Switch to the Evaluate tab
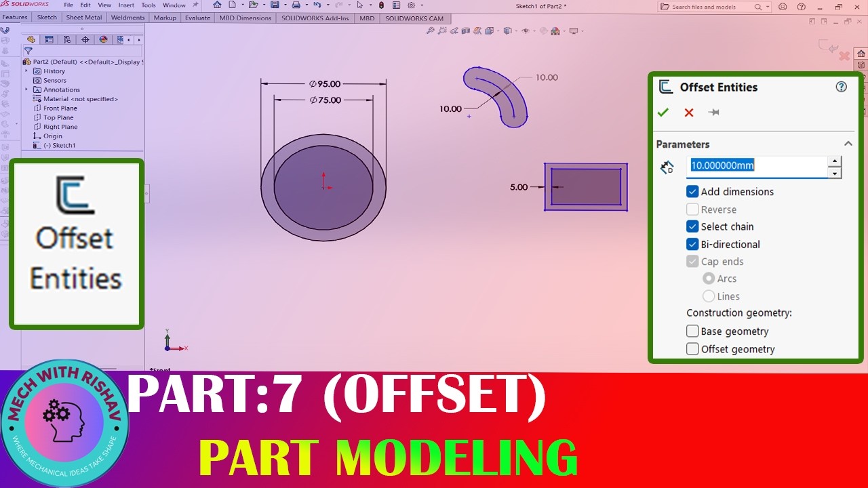Screen dimensions: 868x488 point(197,18)
